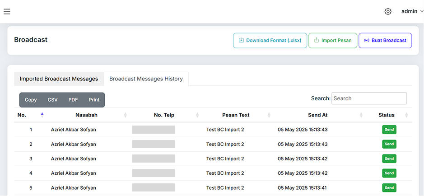Sort table by Nasabah column

point(125,115)
